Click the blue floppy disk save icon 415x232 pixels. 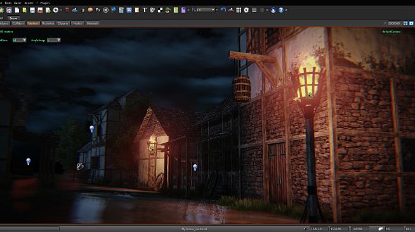pyautogui.click(x=32, y=10)
